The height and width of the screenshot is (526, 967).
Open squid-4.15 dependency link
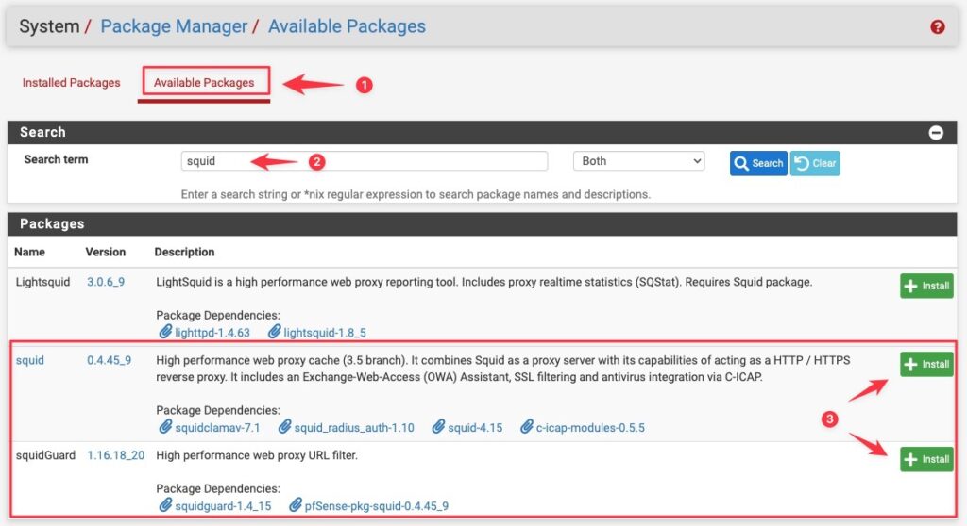click(475, 427)
